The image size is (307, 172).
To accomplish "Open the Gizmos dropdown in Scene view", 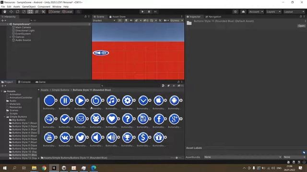I will (177, 21).
